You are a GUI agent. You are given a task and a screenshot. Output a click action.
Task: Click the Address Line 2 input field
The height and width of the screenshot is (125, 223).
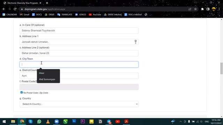(79, 53)
